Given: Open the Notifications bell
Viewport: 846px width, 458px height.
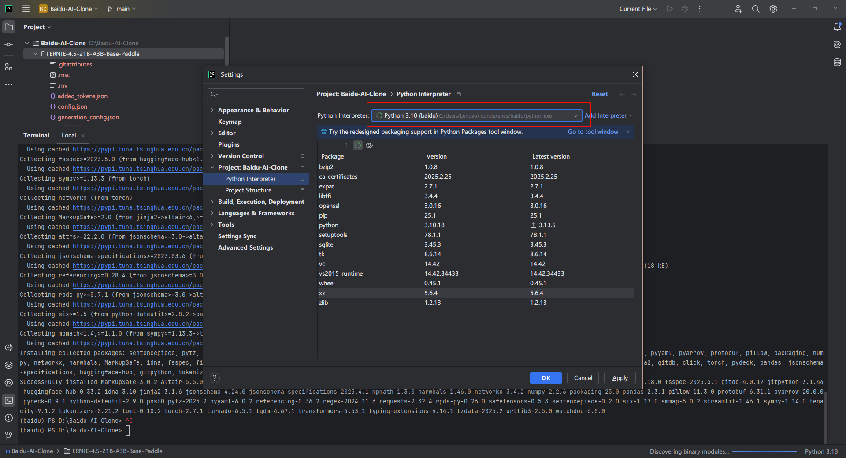Looking at the screenshot, I should click(837, 27).
